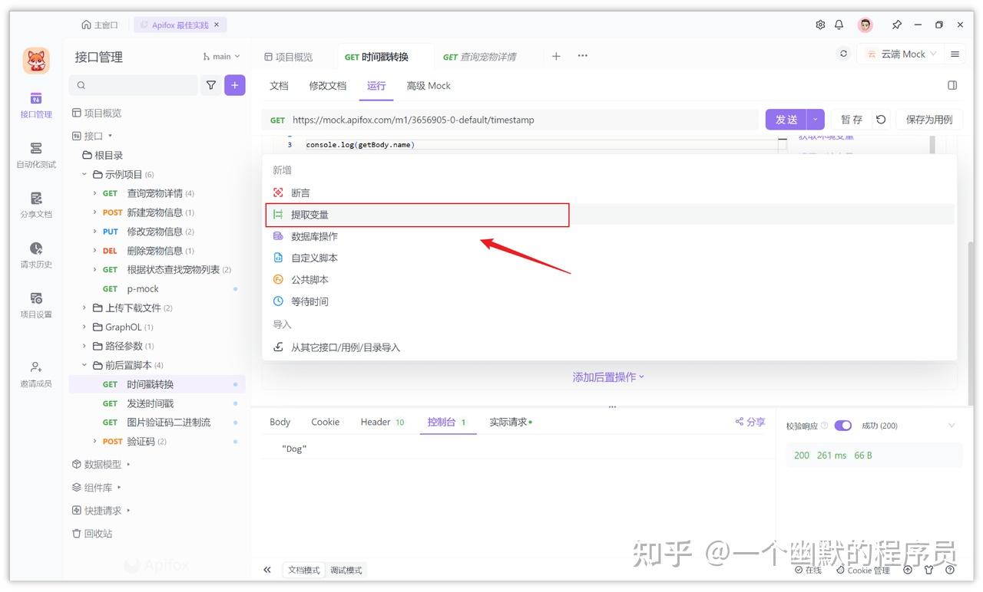The width and height of the screenshot is (983, 592).
Task: Expand the 上传下载文件 folder
Action: (84, 308)
